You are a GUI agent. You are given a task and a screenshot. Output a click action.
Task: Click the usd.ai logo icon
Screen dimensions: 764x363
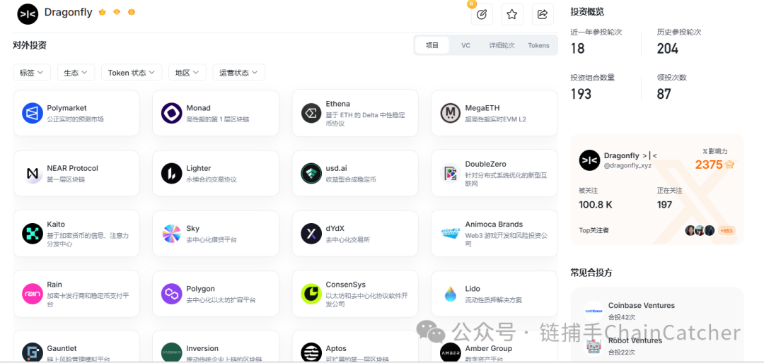coord(311,173)
